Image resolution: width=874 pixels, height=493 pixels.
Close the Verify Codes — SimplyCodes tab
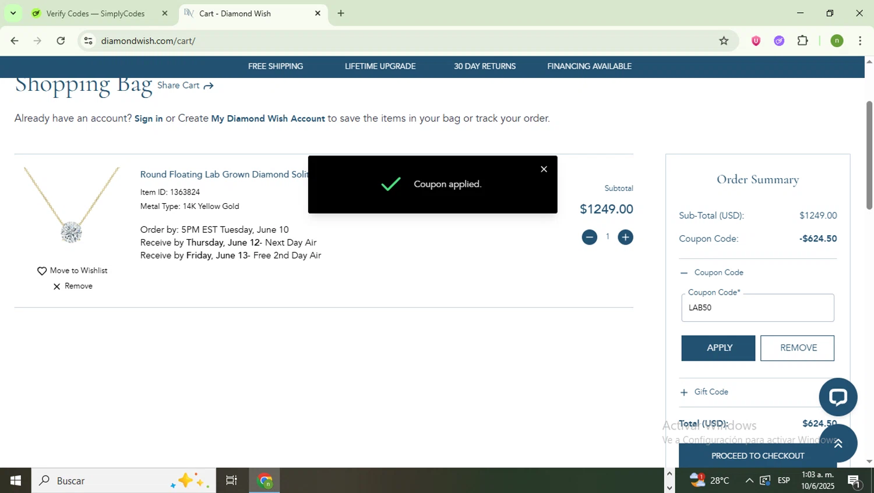(x=165, y=13)
